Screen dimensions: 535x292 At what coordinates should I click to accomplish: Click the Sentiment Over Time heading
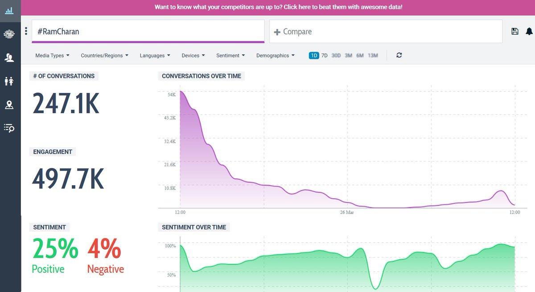[x=194, y=227]
